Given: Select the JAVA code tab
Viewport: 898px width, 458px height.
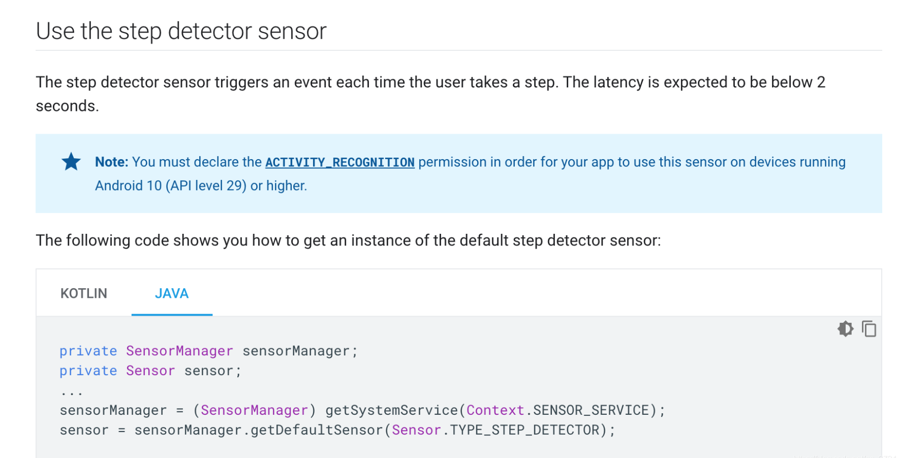Looking at the screenshot, I should [x=172, y=293].
